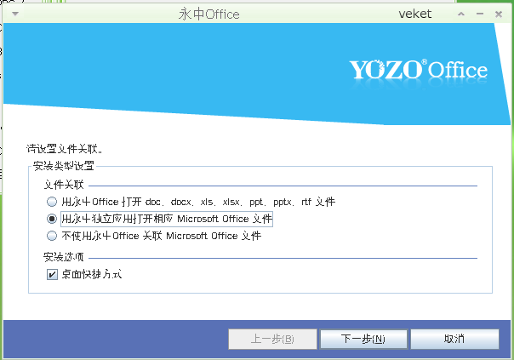The image size is (514, 360).
Task: Click the YOZO Office logo
Action: 419,70
